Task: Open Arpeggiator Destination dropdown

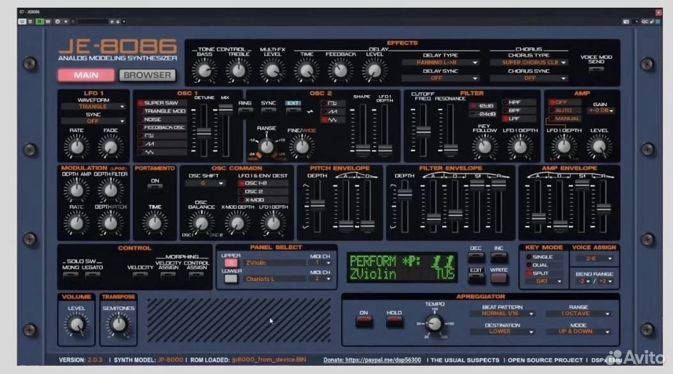Action: (x=502, y=332)
